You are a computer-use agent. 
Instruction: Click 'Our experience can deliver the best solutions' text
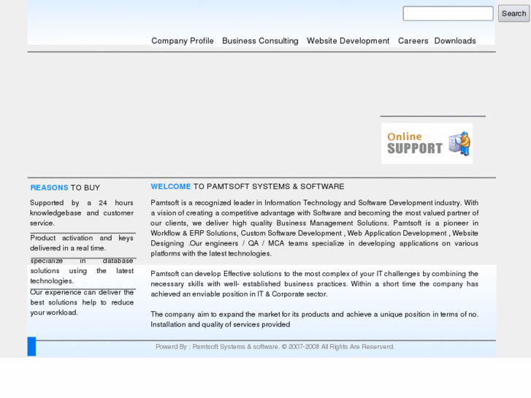pyautogui.click(x=82, y=302)
